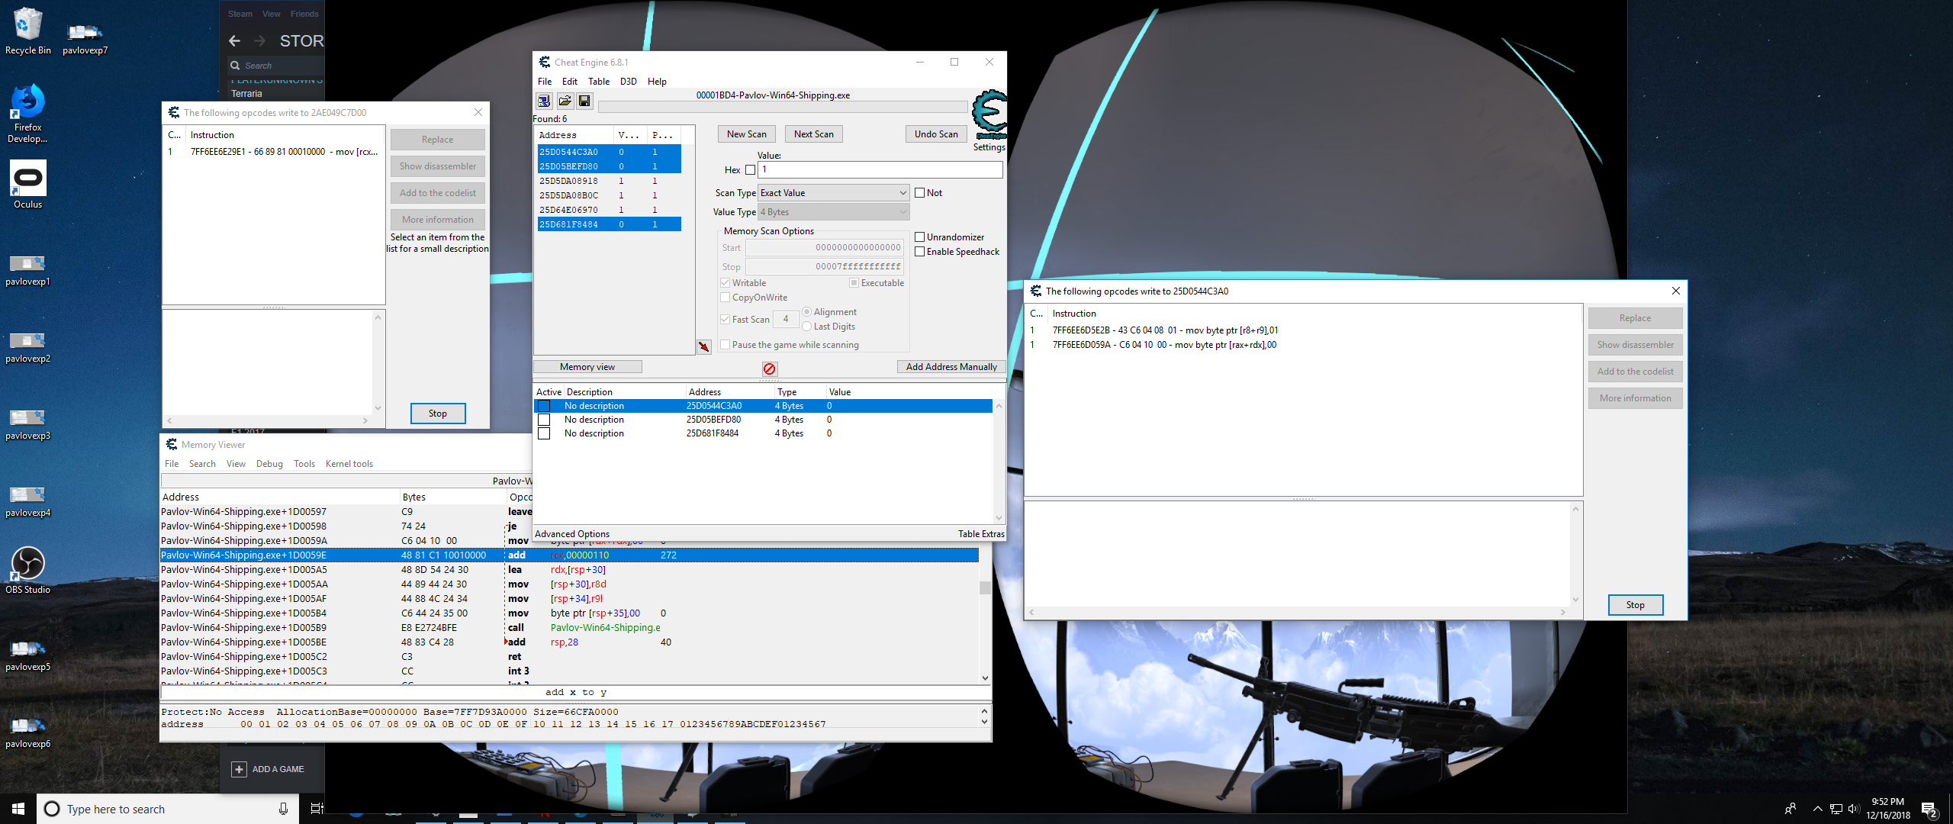Activate the 25D0544C3A0 address list entry
The width and height of the screenshot is (1953, 824).
click(x=544, y=406)
